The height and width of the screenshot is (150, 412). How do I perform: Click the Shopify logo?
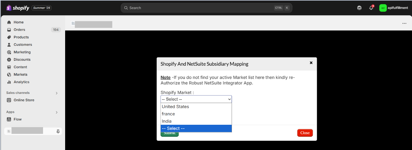(18, 8)
